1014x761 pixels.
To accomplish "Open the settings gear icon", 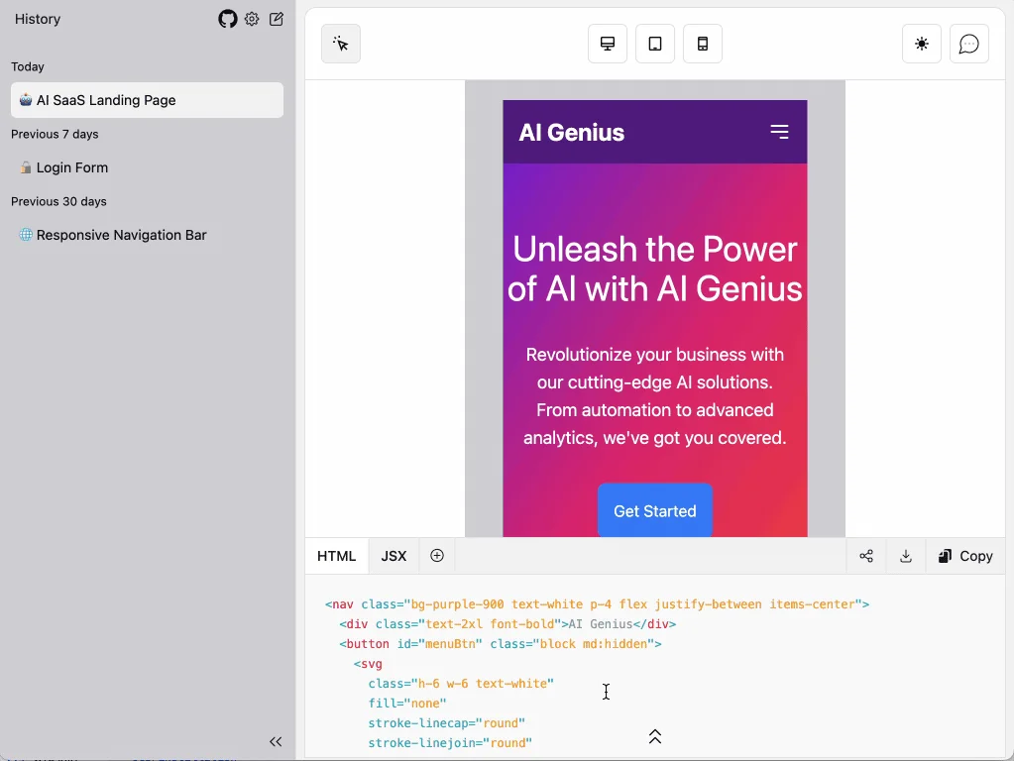I will point(252,19).
